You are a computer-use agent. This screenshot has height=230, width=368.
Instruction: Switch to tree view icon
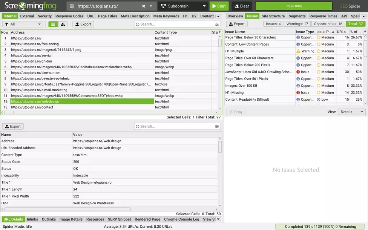pos(63,24)
